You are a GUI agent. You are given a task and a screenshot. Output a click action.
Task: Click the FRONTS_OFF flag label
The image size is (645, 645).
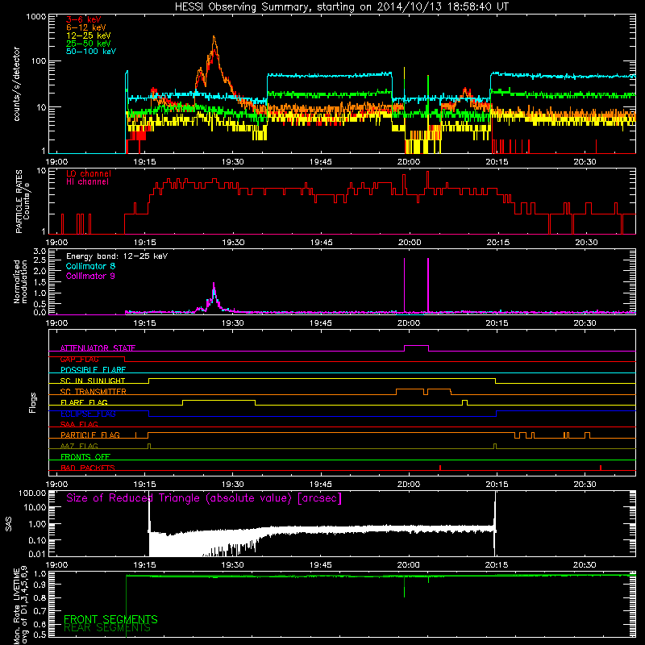pos(85,456)
